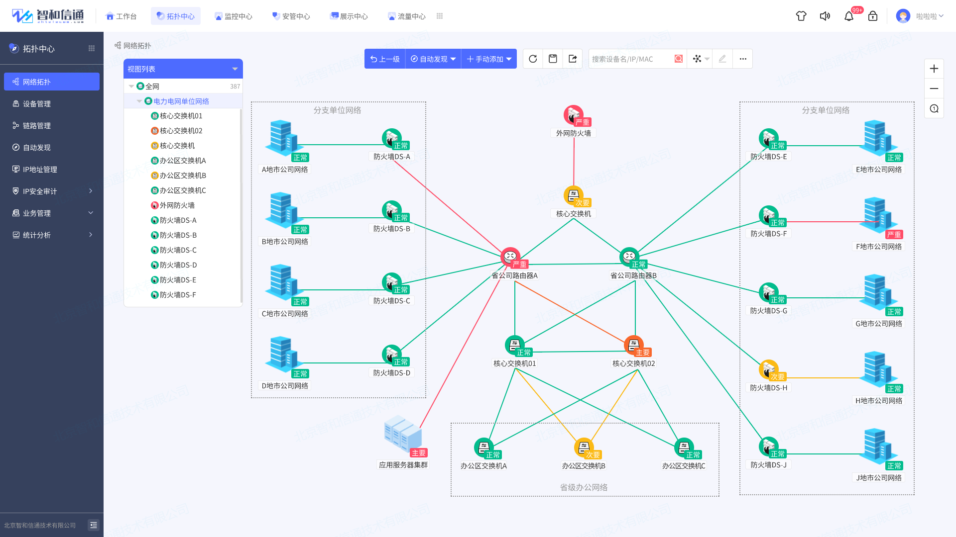Zoom out with the minus button
This screenshot has height=537, width=956.
(x=934, y=89)
